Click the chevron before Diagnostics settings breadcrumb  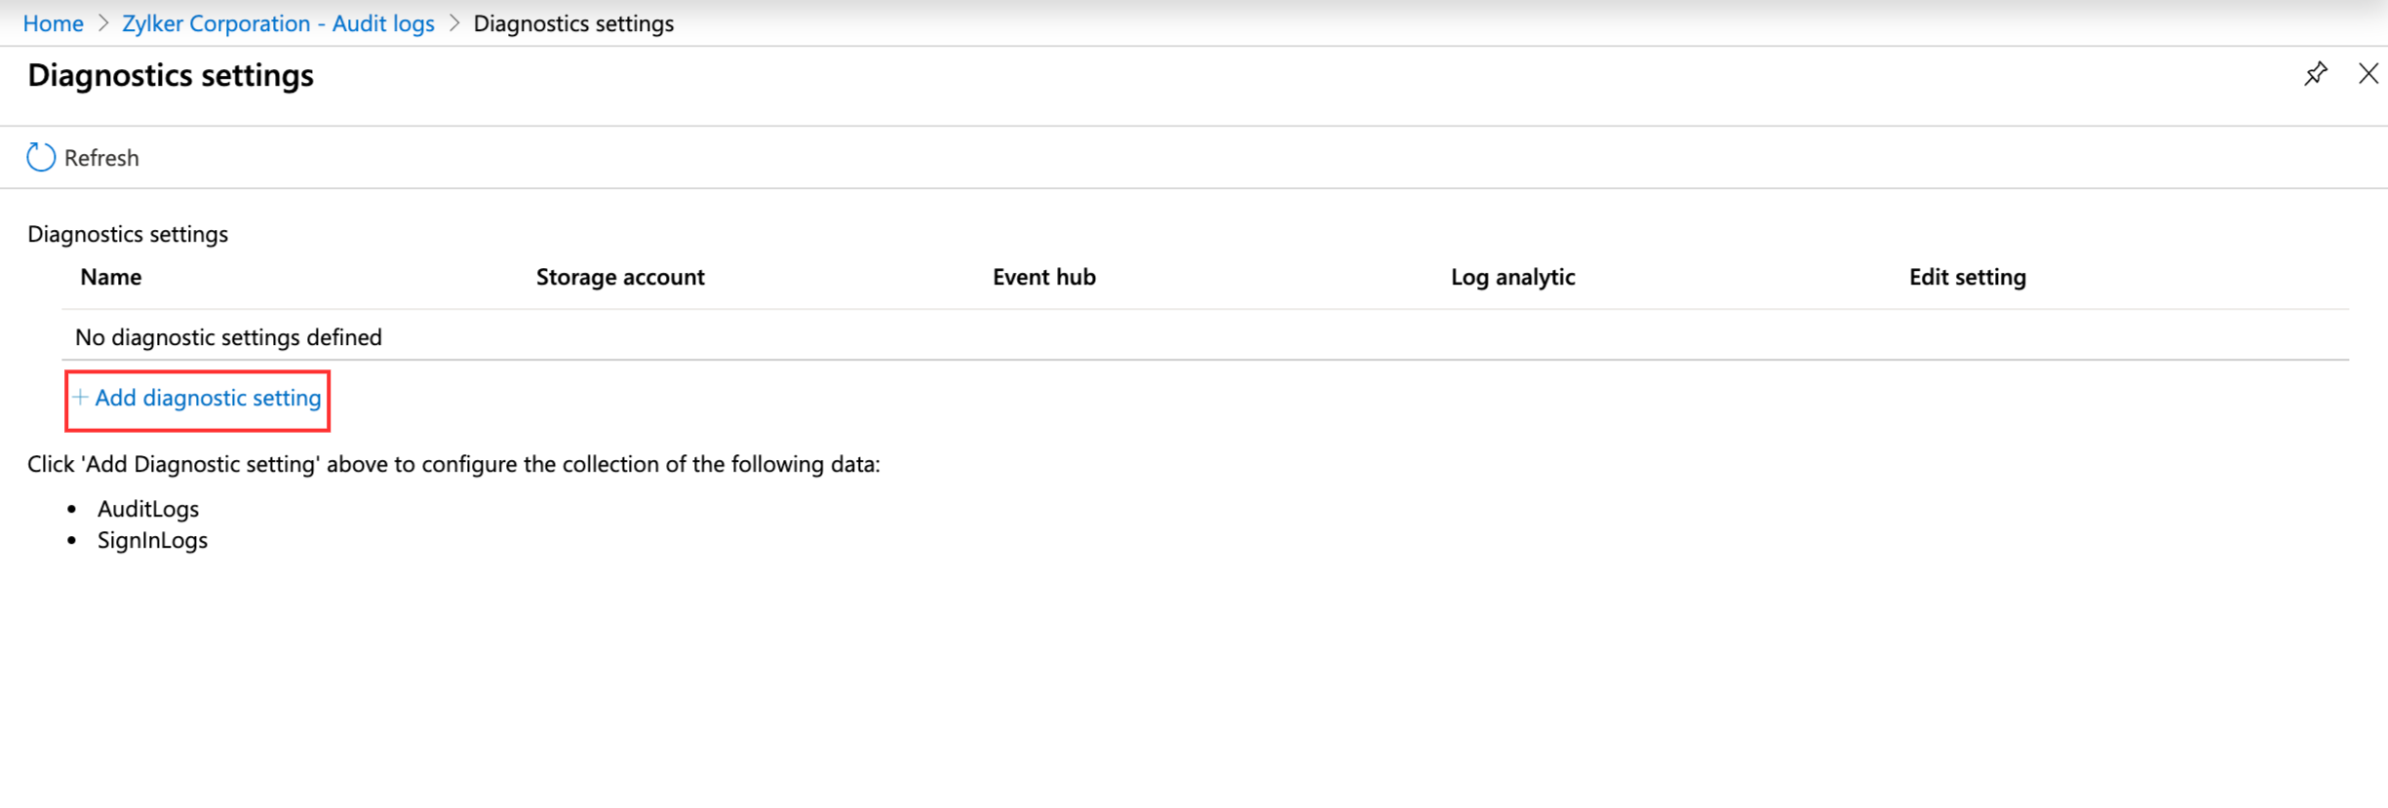click(x=453, y=22)
